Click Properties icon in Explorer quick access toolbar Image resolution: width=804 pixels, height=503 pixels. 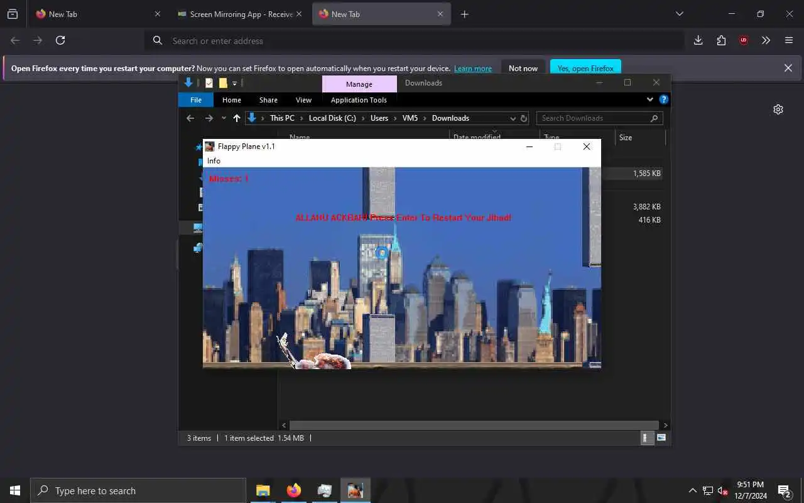click(x=209, y=83)
